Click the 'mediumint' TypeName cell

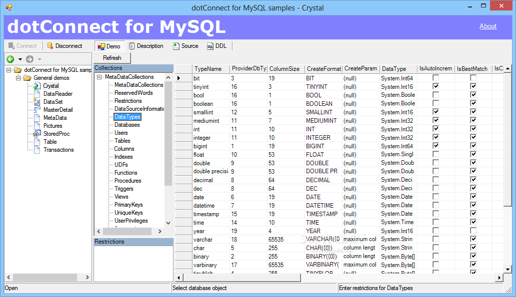(x=211, y=121)
